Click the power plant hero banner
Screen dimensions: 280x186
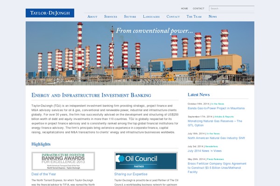pos(140,53)
